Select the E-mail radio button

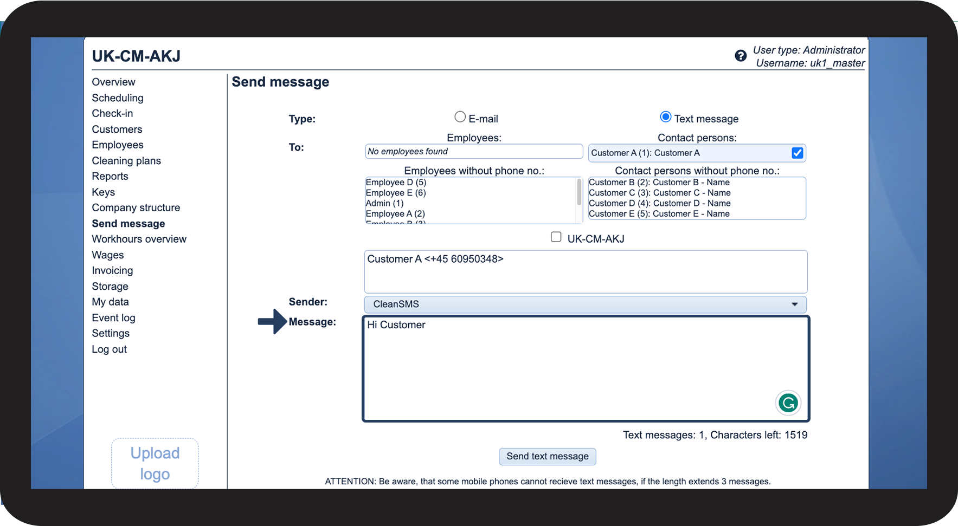(460, 117)
